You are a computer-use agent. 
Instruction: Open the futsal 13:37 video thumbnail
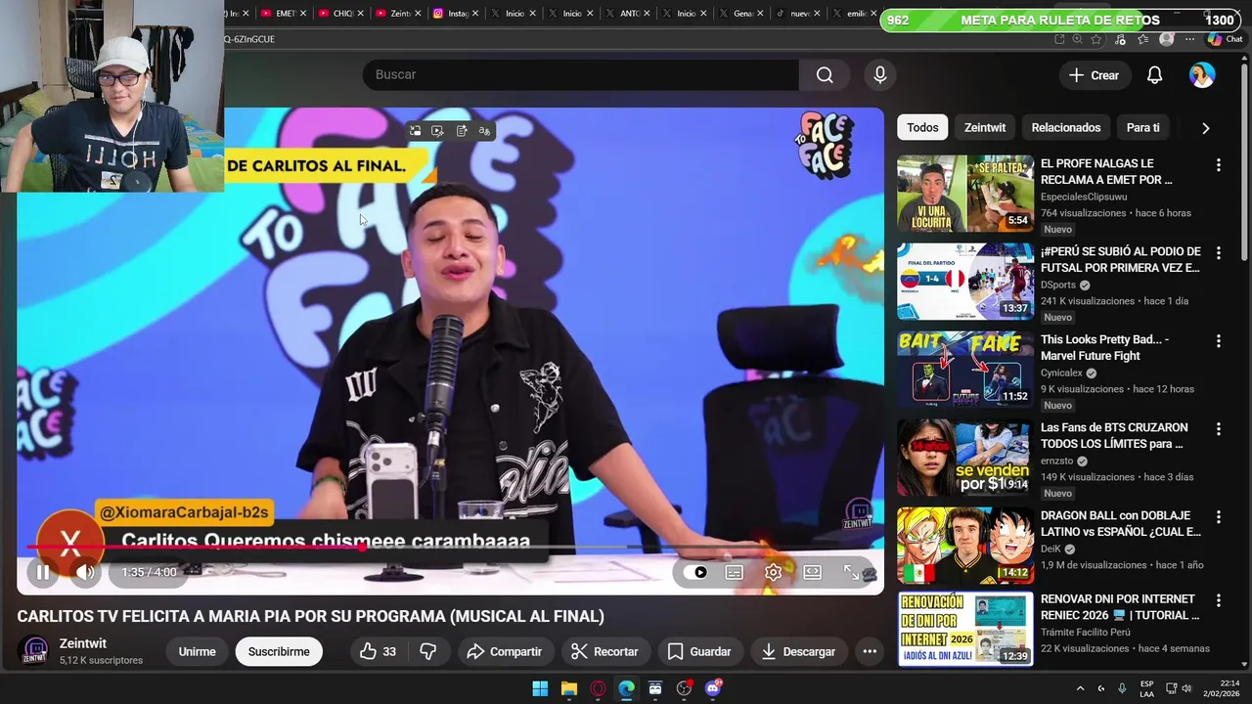(x=965, y=282)
